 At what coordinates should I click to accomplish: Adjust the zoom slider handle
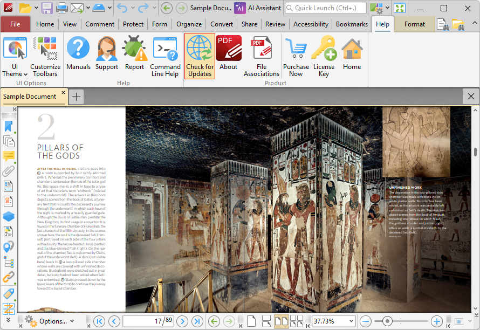pyautogui.click(x=387, y=321)
